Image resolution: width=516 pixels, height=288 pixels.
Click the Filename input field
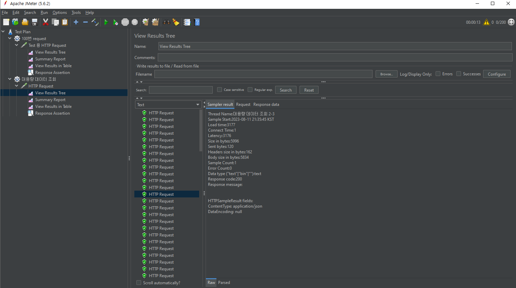[263, 74]
